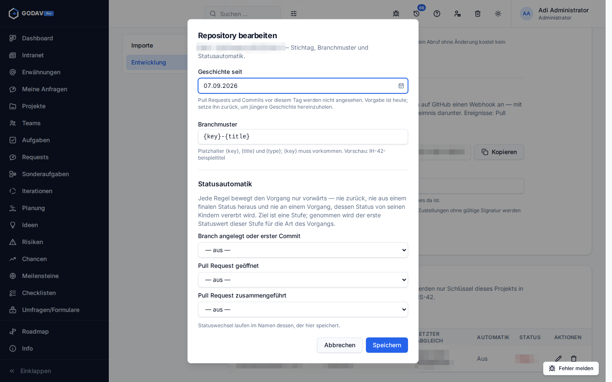612x382 pixels.
Task: Open Erwähnungen in the sidebar
Action: [x=54, y=72]
